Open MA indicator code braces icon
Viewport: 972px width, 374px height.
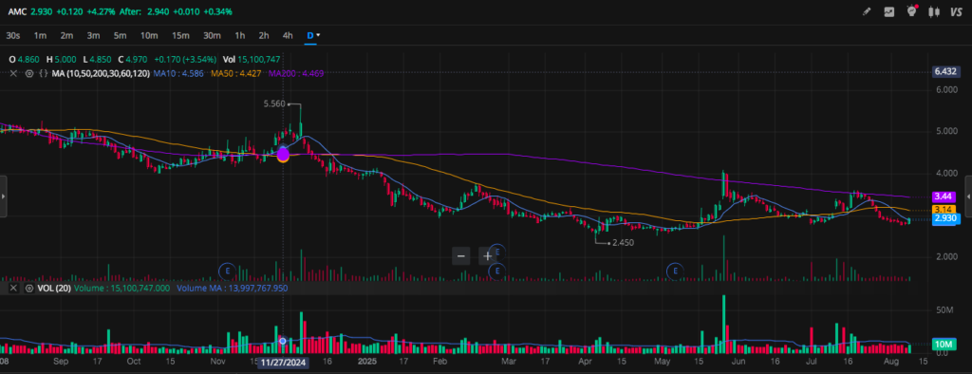pos(44,73)
